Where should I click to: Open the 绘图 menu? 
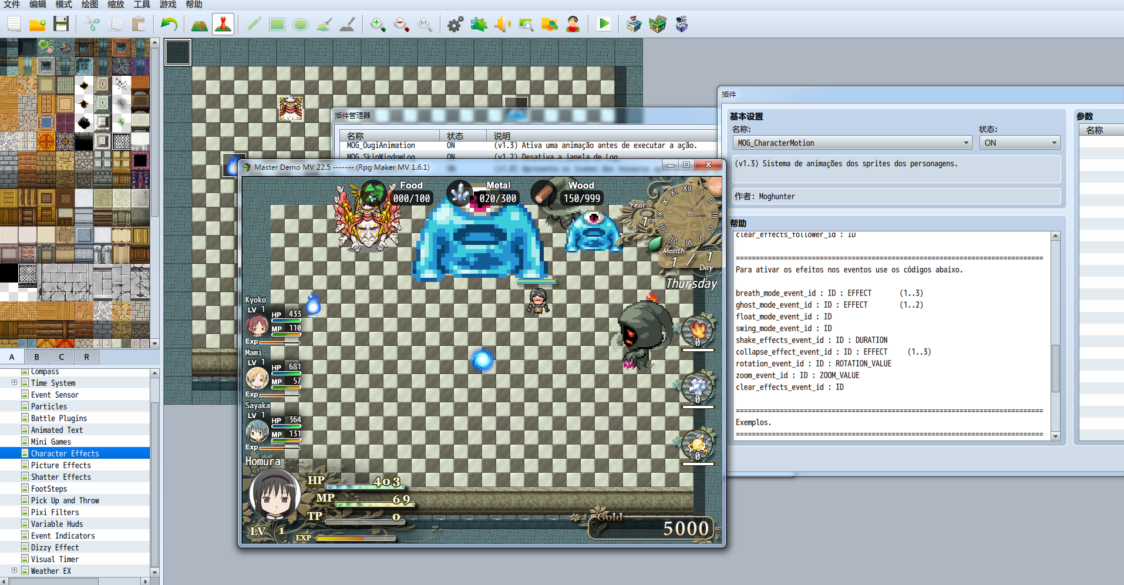click(x=90, y=5)
